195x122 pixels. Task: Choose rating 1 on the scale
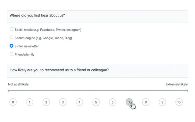tap(30, 102)
